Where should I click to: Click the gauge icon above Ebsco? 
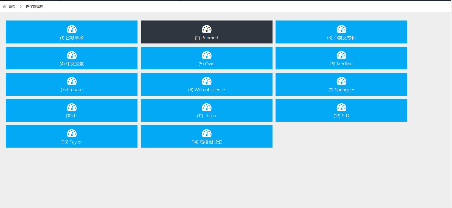pyautogui.click(x=207, y=107)
